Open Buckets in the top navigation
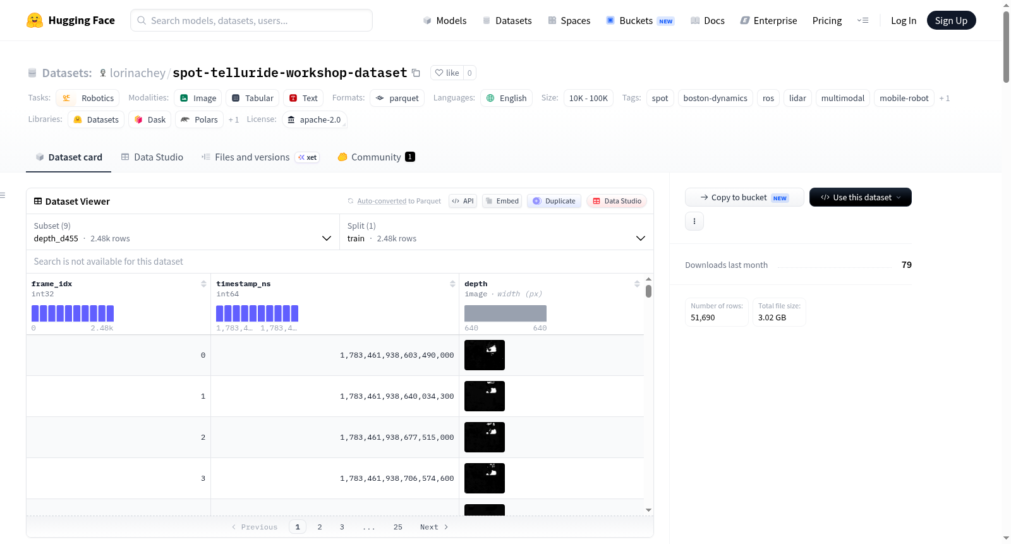The height and width of the screenshot is (544, 1011). pyautogui.click(x=640, y=20)
